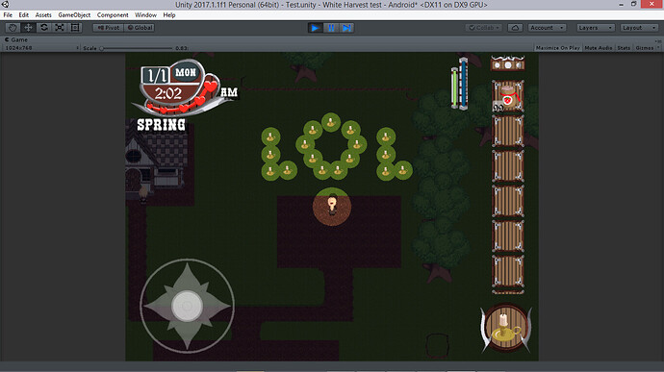
Task: Stop play mode with Play button
Action: pyautogui.click(x=315, y=28)
